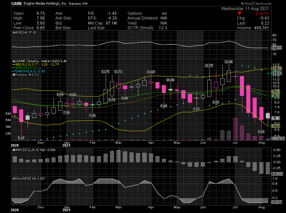The width and height of the screenshot is (286, 213).
Task: Click the red down-triangle change indicator
Action: 240,13
